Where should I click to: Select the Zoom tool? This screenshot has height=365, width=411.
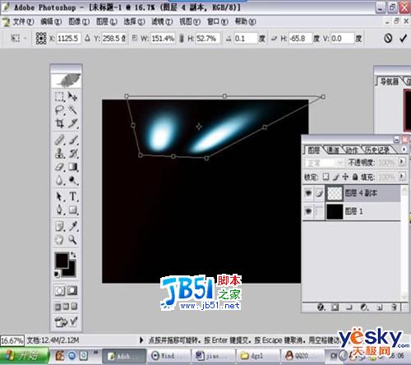[72, 240]
